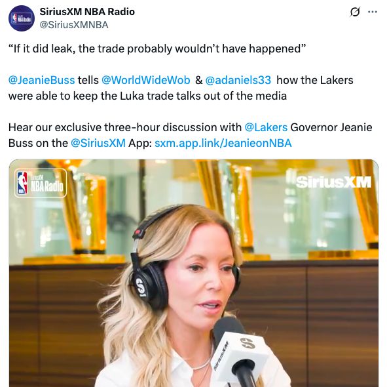
Task: Go to the @Lakers mention
Action: coord(266,128)
